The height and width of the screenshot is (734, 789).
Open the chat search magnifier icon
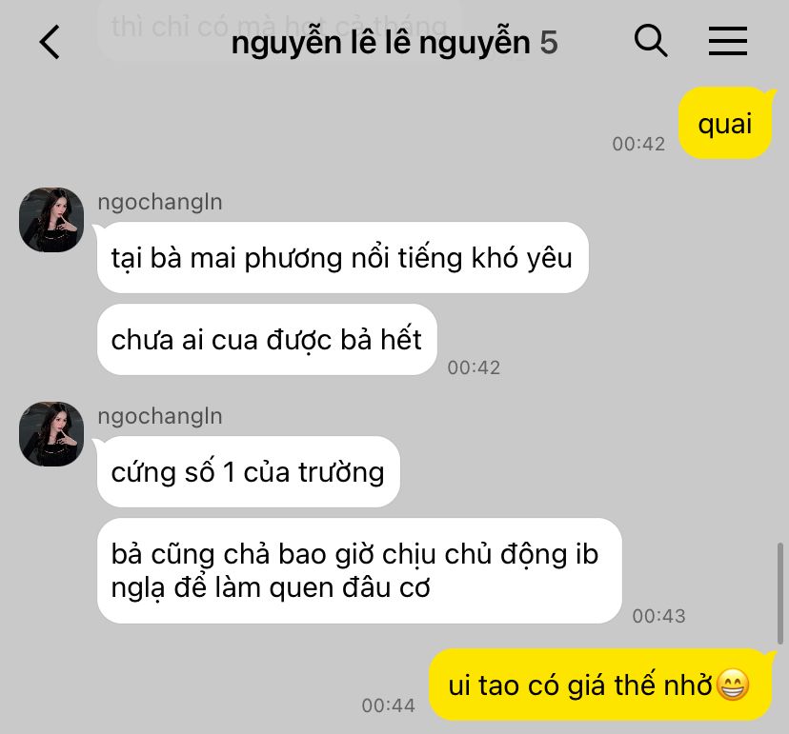(651, 41)
